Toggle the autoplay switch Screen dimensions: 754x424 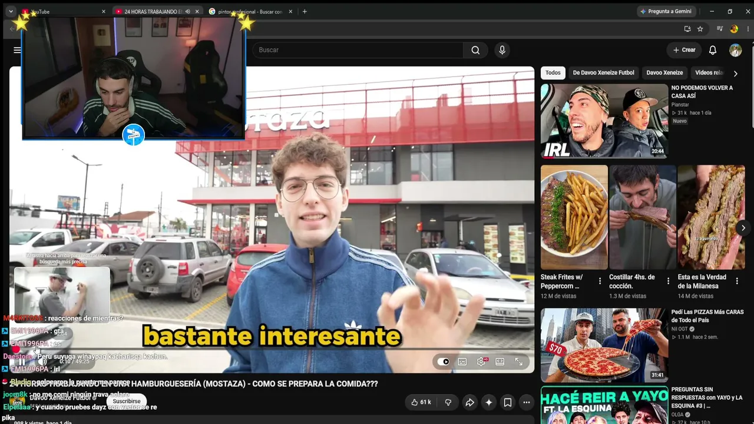pos(444,362)
